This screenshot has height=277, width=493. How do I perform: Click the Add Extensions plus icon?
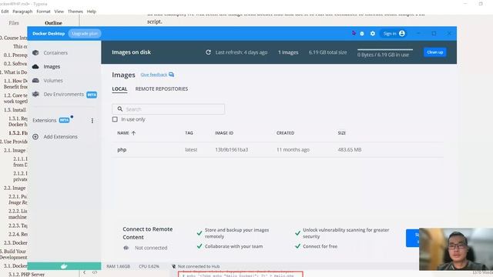pos(35,137)
